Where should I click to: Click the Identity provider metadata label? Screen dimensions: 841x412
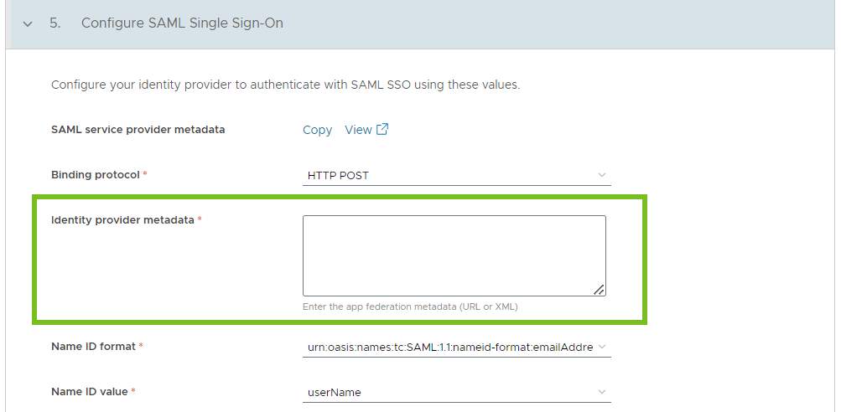pos(122,219)
